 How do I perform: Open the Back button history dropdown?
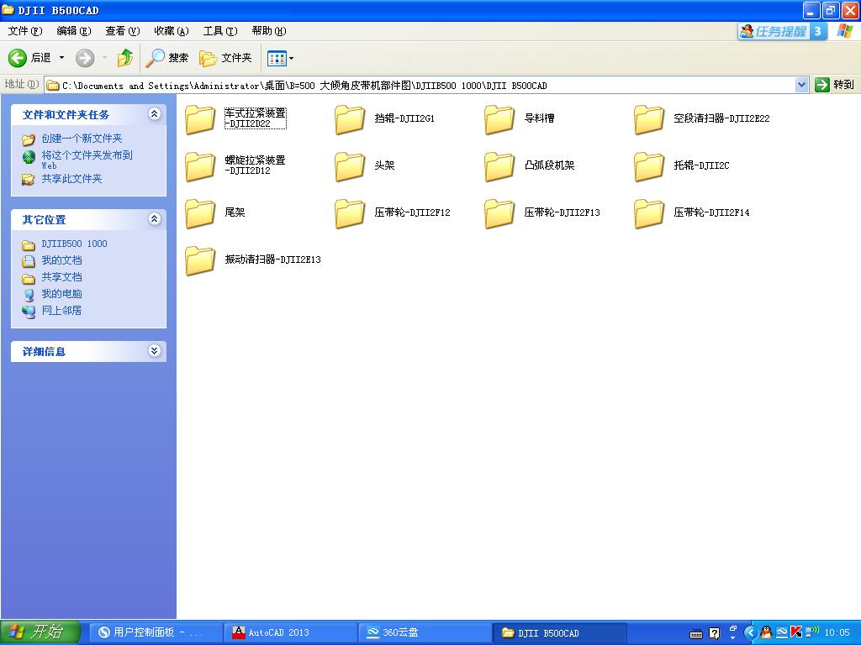click(x=61, y=58)
